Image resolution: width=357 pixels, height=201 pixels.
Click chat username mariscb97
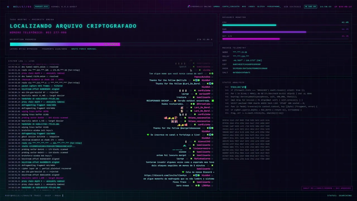pos(205,94)
